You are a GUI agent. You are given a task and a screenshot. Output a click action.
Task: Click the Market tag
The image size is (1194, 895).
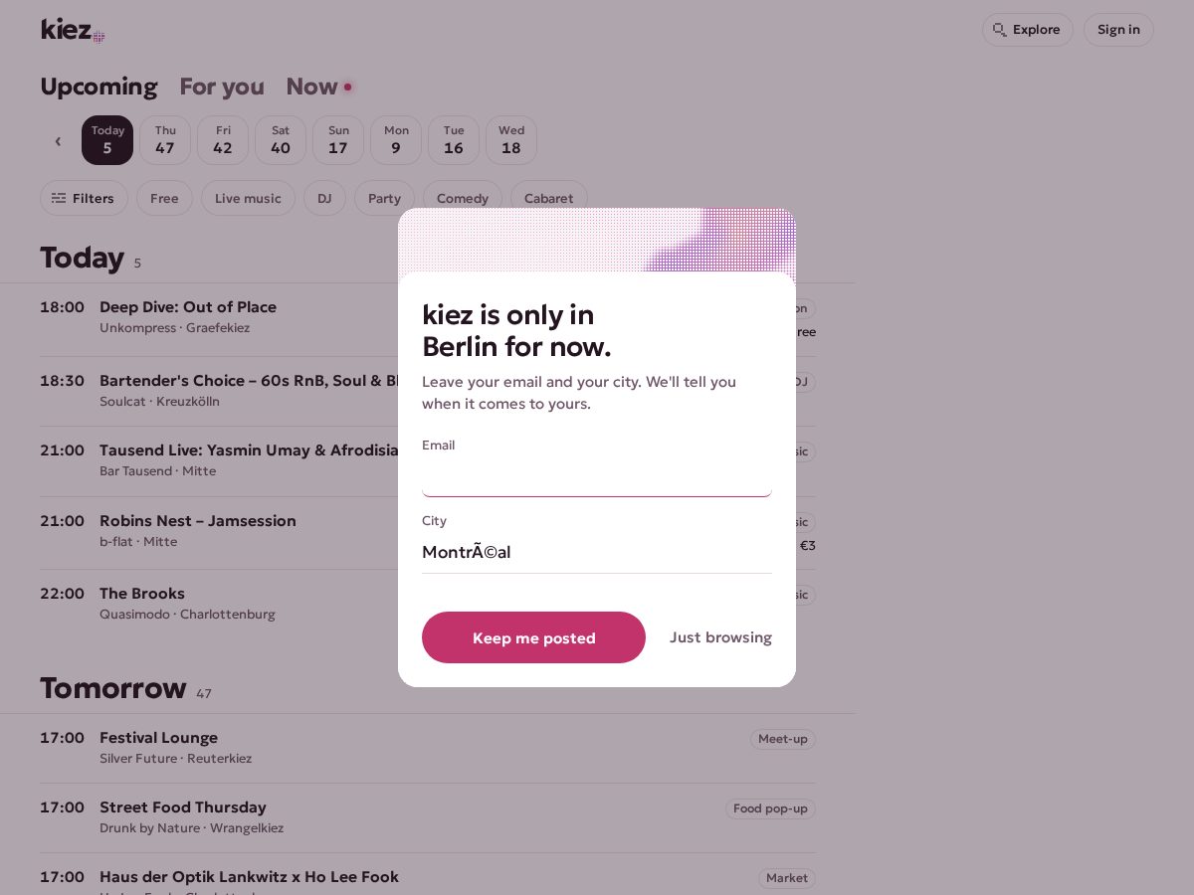787,878
